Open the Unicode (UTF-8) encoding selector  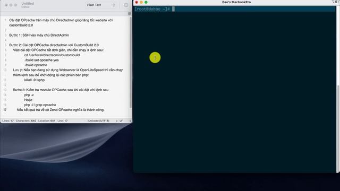(103, 120)
